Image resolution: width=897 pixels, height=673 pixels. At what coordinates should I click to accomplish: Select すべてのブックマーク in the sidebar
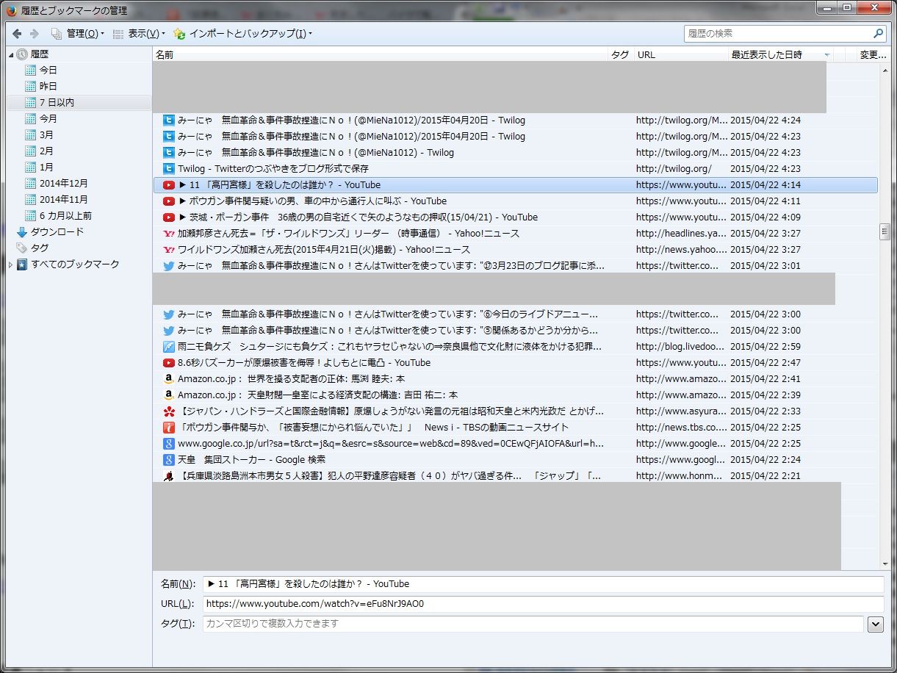tap(75, 264)
